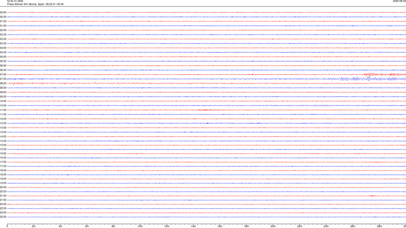Pick the 02:30 time label

click(x=3, y=35)
